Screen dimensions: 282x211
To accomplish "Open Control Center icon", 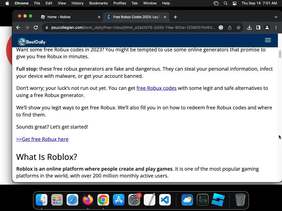I will [x=235, y=3].
